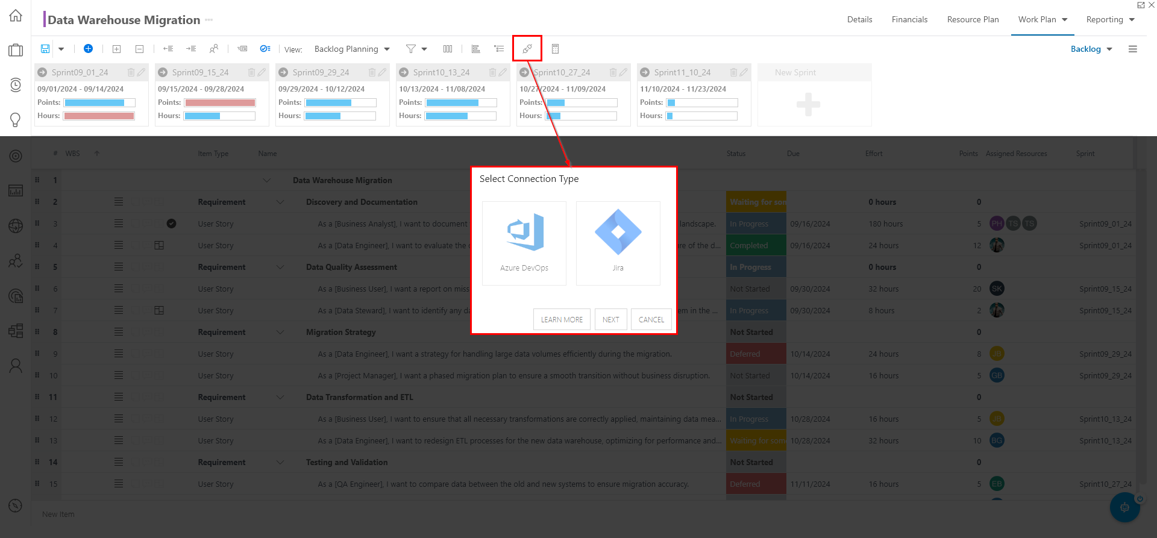Open the hamburger menu at top right

click(x=1133, y=49)
